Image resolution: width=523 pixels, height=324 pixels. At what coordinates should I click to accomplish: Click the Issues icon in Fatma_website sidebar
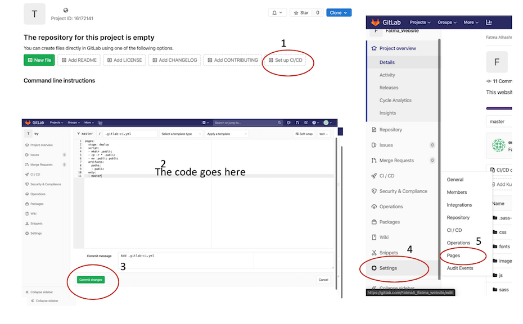374,145
